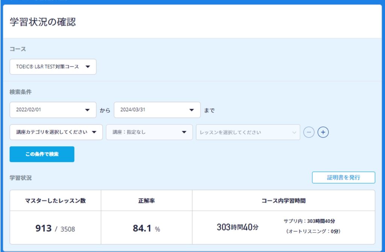Image resolution: width=385 pixels, height=252 pixels.
Task: Open the 講座：指定なし dropdown
Action: (x=149, y=132)
